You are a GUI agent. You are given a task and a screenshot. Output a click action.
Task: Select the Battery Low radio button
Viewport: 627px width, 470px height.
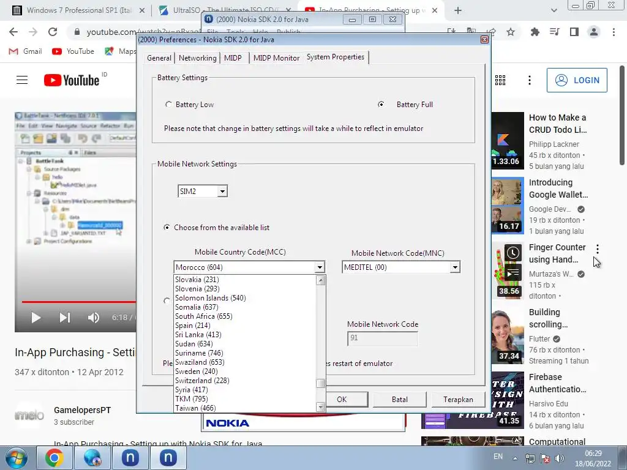coord(168,104)
